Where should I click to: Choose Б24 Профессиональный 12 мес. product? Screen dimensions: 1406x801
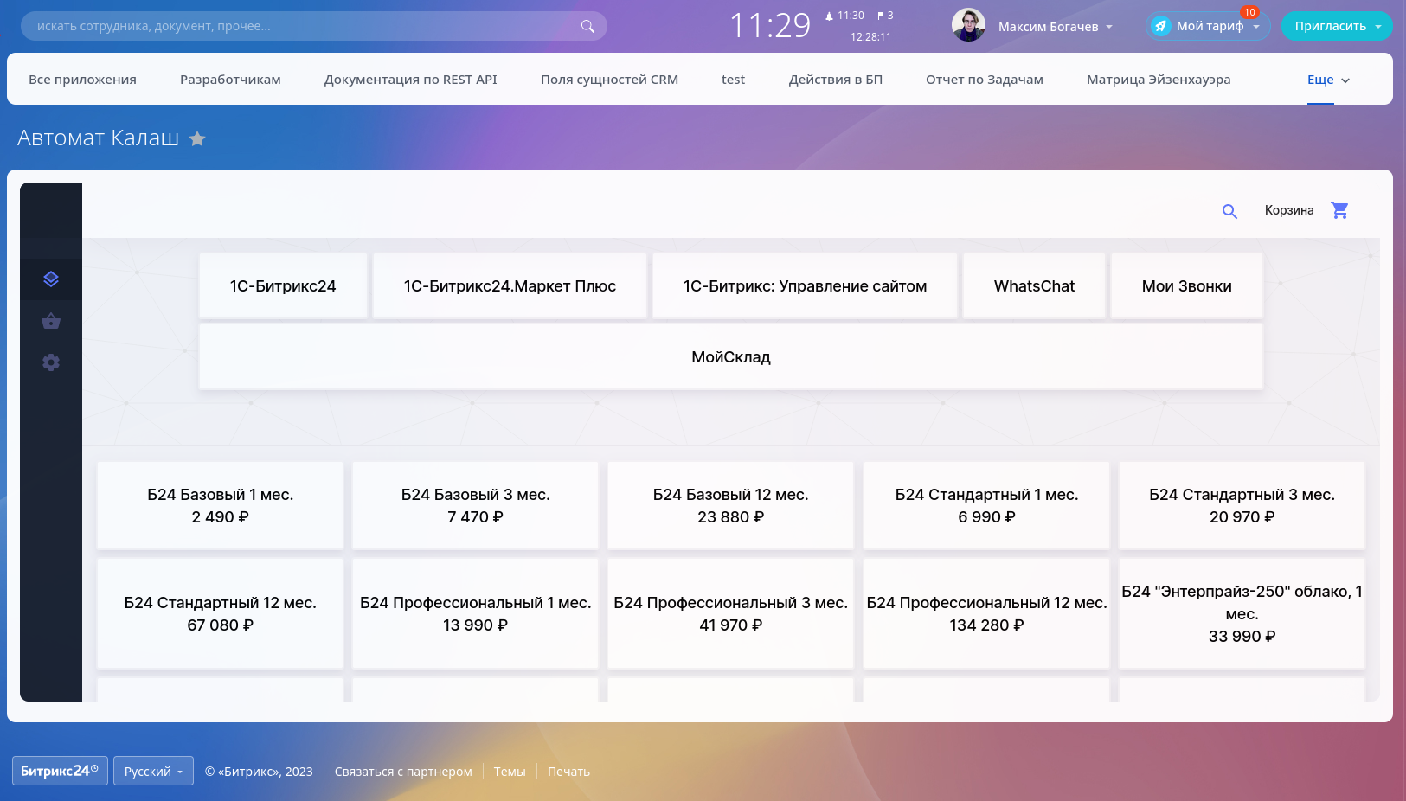coord(986,614)
